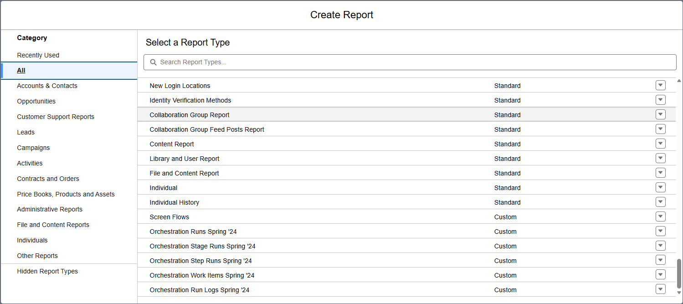Expand the menu for Orchestration Run Logs Spring '24

[x=660, y=289]
